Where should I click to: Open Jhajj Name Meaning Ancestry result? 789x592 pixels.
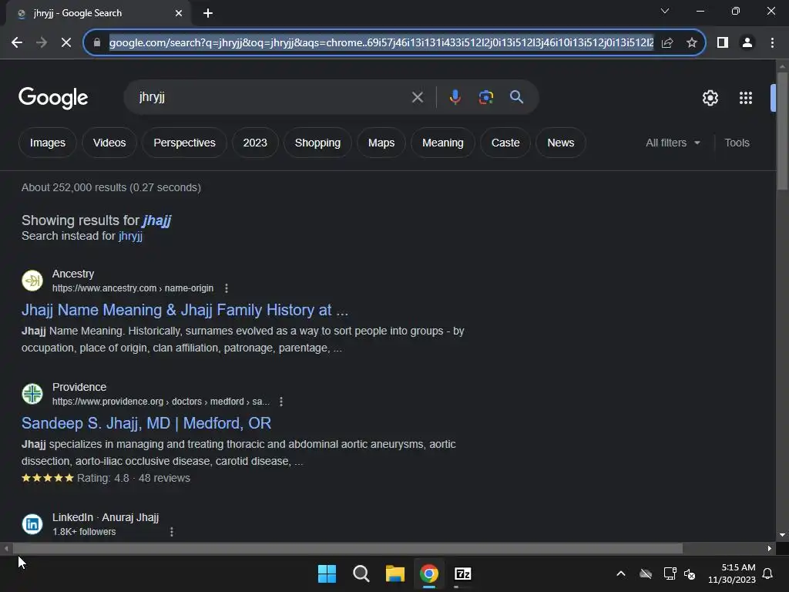click(185, 310)
